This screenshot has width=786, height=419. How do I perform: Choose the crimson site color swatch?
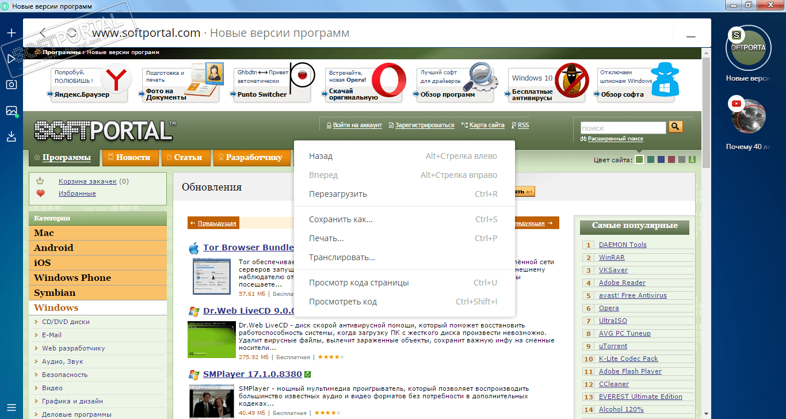coord(671,159)
